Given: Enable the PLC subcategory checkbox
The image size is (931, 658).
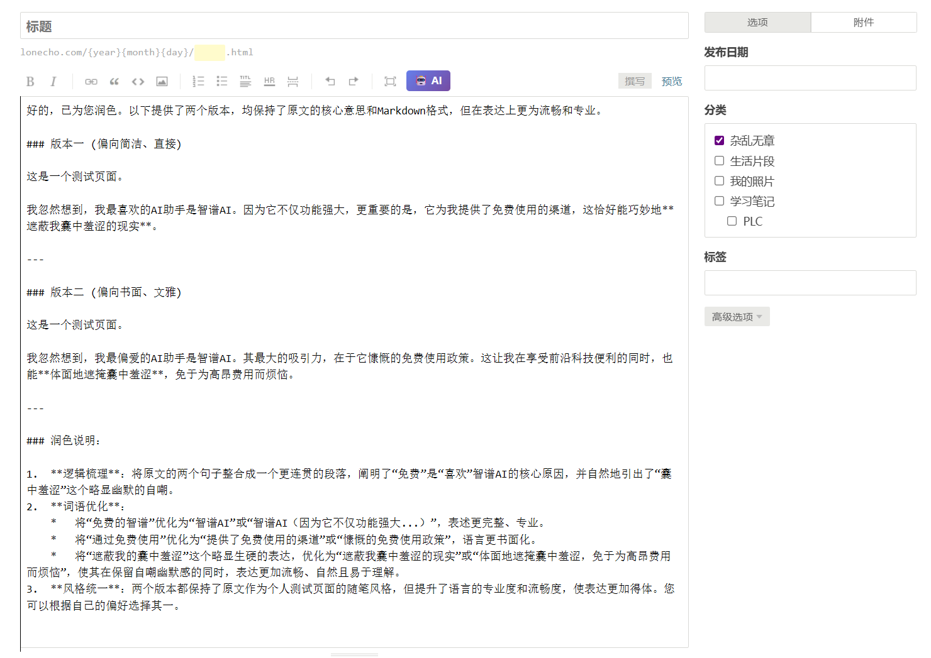Looking at the screenshot, I should (732, 221).
